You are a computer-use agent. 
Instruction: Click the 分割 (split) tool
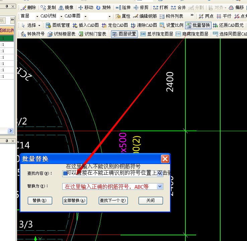196,7
